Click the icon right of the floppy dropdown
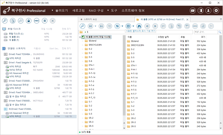This screenshot has width=223, height=135. (x=101, y=26)
